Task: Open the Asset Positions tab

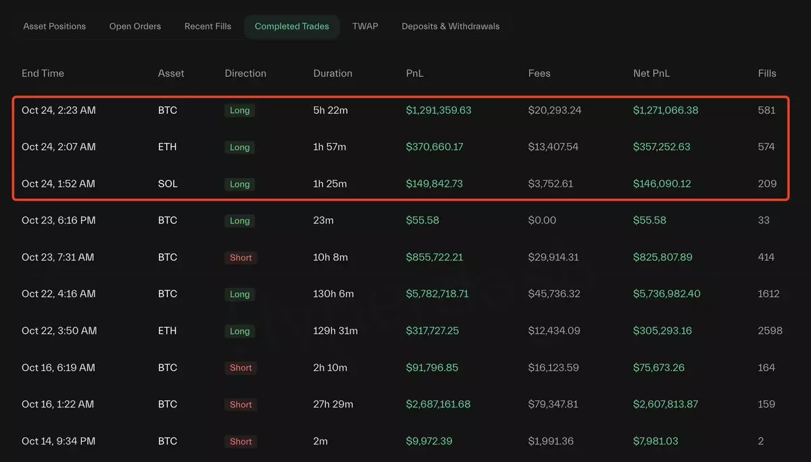Action: coord(55,26)
